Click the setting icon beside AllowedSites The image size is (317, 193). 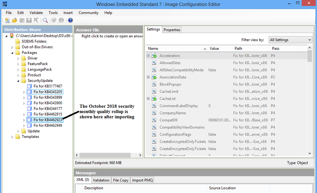(x=154, y=63)
